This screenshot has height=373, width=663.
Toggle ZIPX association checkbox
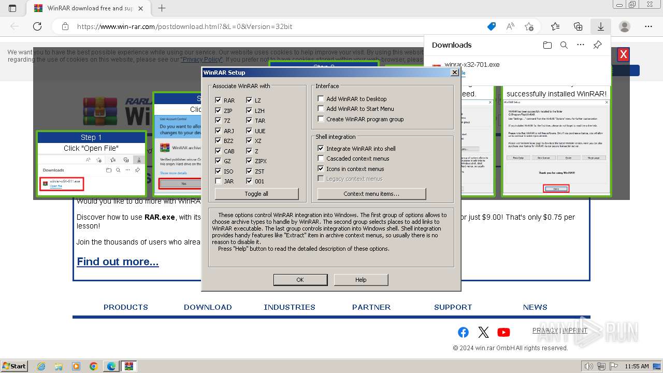click(x=249, y=161)
